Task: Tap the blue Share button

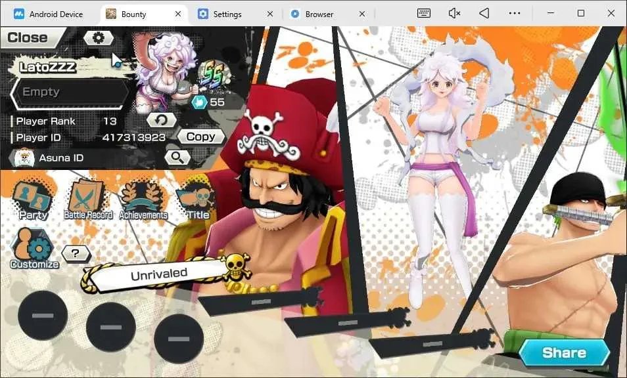Action: [564, 352]
